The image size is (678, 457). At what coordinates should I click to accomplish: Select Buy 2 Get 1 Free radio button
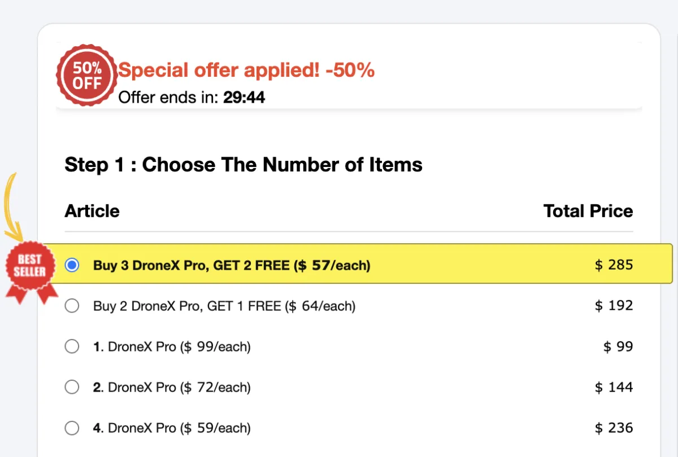click(72, 306)
